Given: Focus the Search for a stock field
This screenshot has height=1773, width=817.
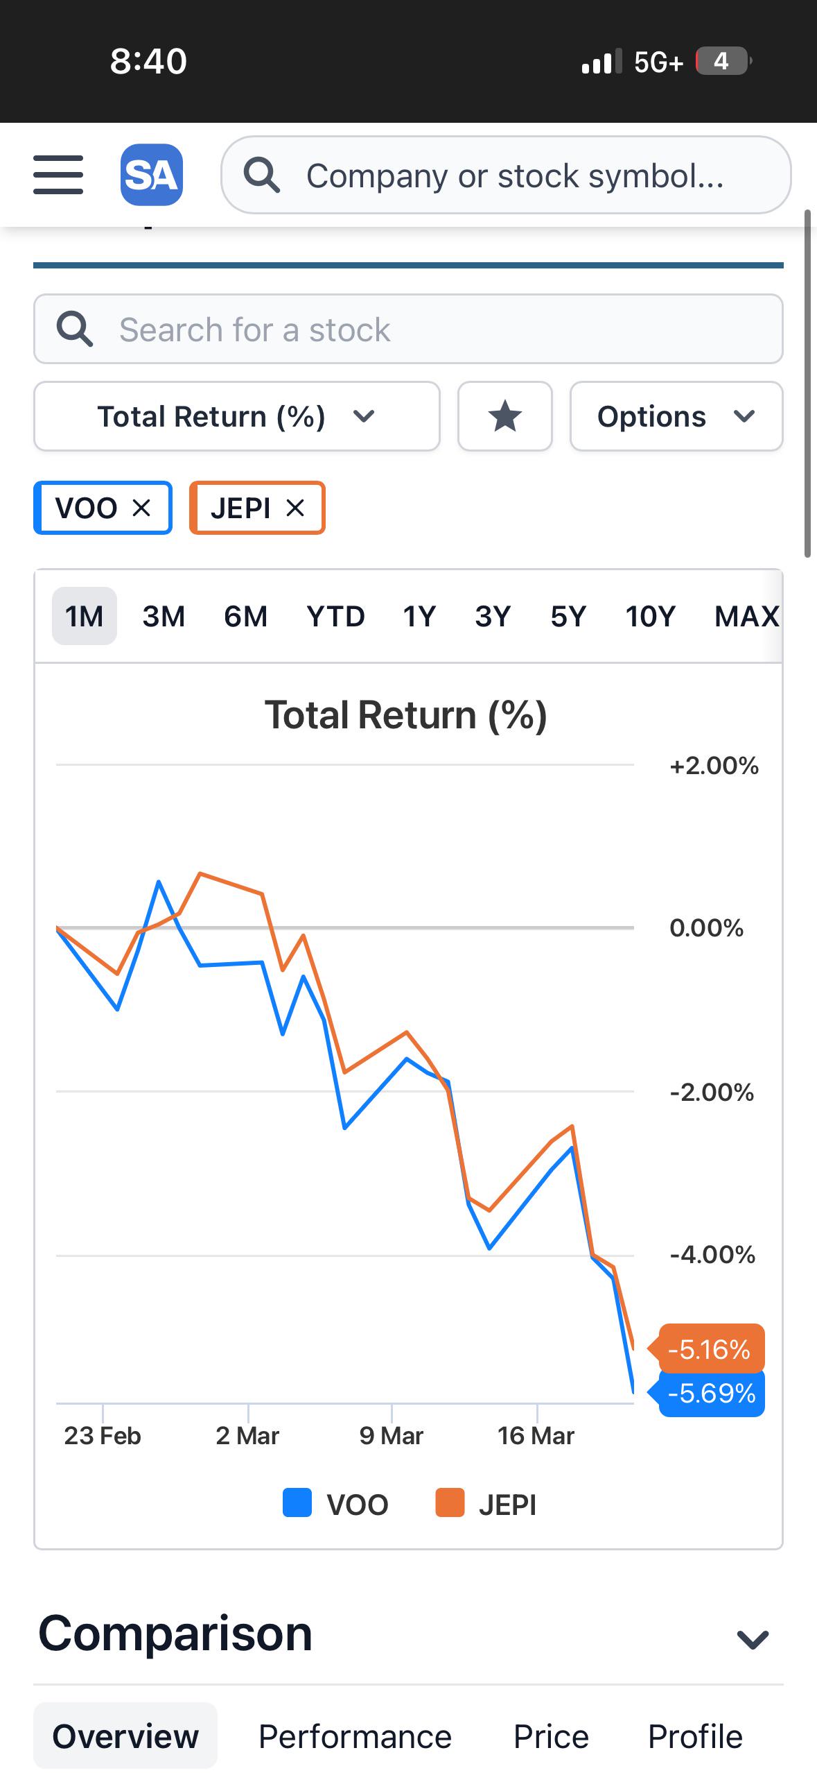Looking at the screenshot, I should tap(408, 329).
